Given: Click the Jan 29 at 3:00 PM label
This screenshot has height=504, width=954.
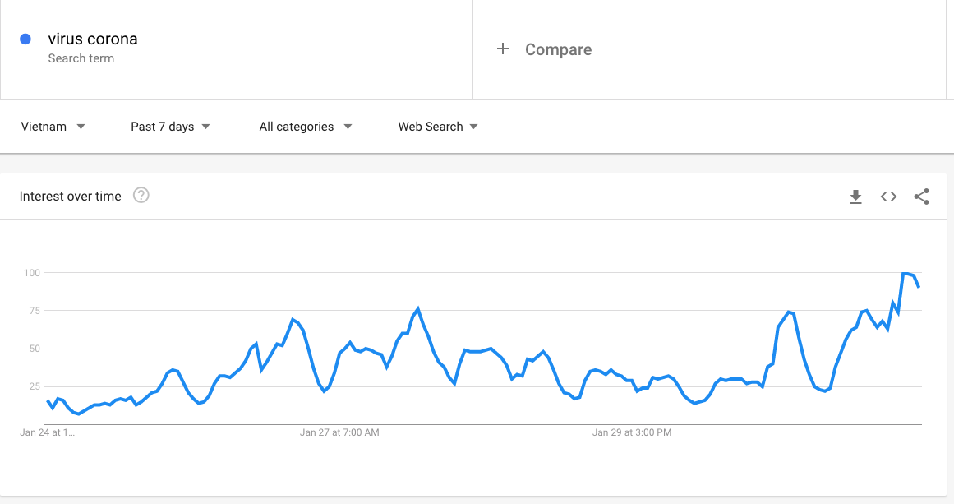Looking at the screenshot, I should (x=632, y=432).
